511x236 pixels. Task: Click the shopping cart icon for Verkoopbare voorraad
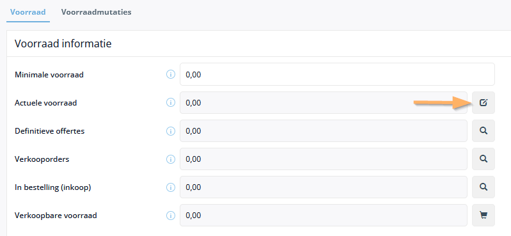click(x=483, y=215)
